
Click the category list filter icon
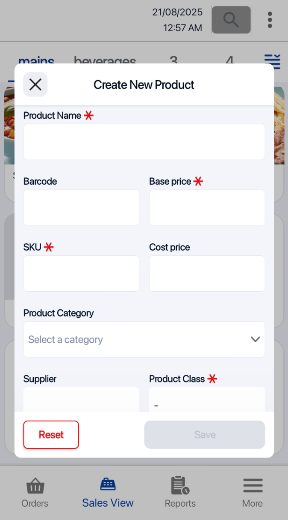tap(272, 61)
